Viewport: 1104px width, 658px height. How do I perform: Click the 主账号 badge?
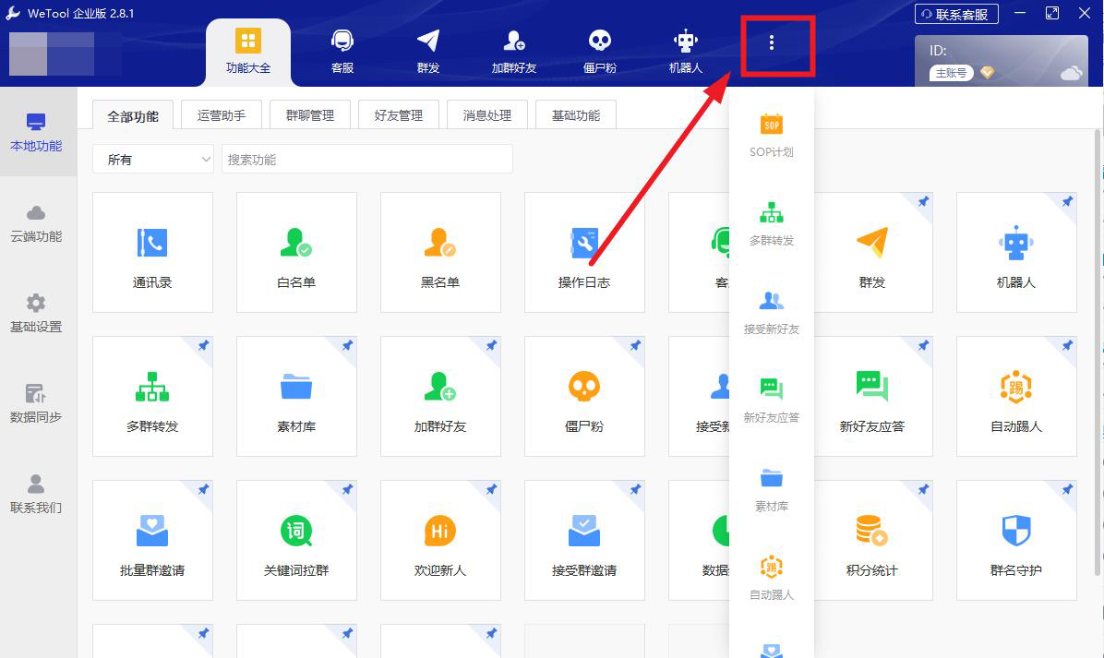click(x=951, y=73)
